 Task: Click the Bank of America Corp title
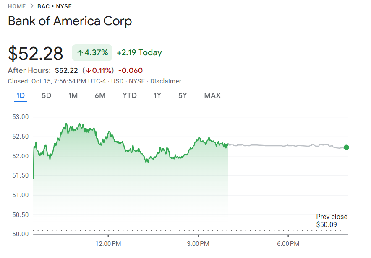point(70,21)
